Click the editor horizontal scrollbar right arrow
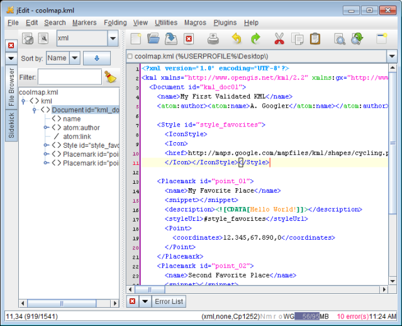402x326 pixels. click(384, 289)
